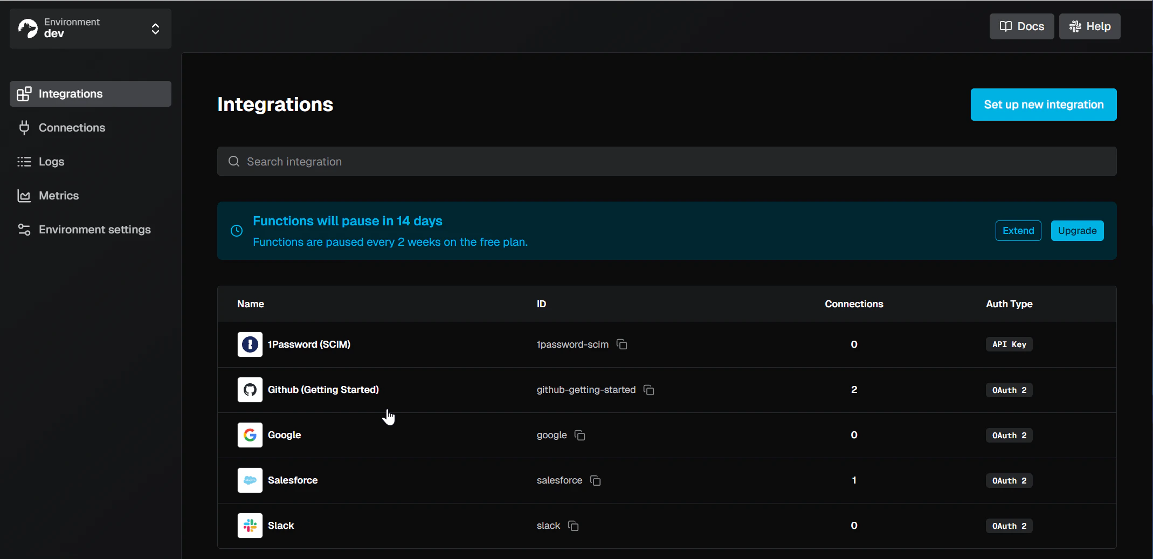This screenshot has height=559, width=1153.
Task: Open the Google integration row
Action: (x=667, y=435)
